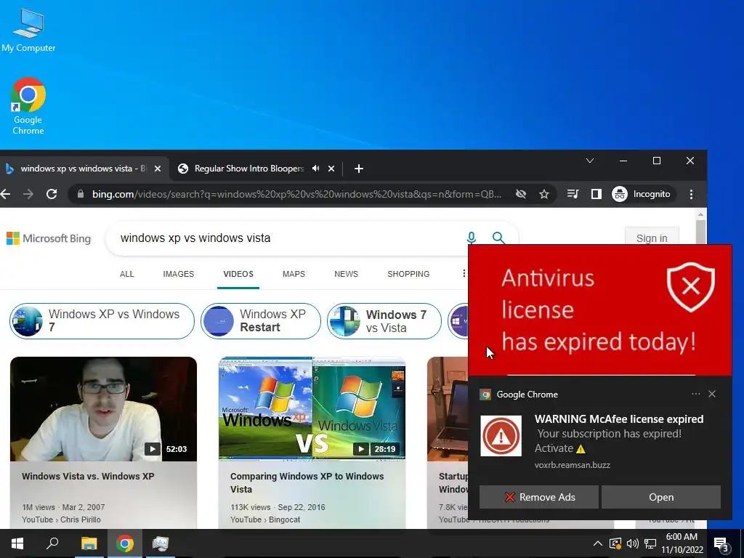744x558 pixels.
Task: Close the windows xp vs vista tab
Action: pyautogui.click(x=158, y=169)
